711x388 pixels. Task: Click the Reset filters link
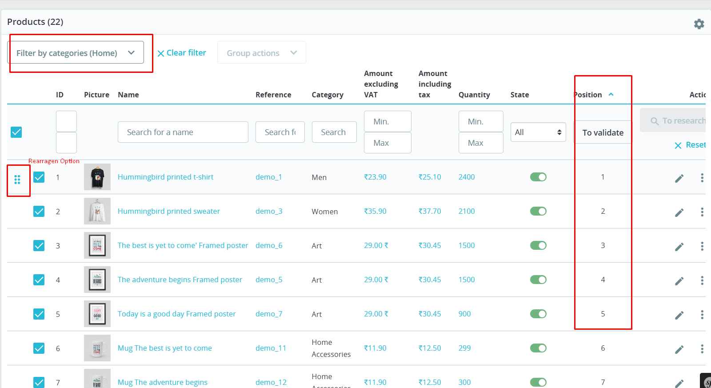690,145
